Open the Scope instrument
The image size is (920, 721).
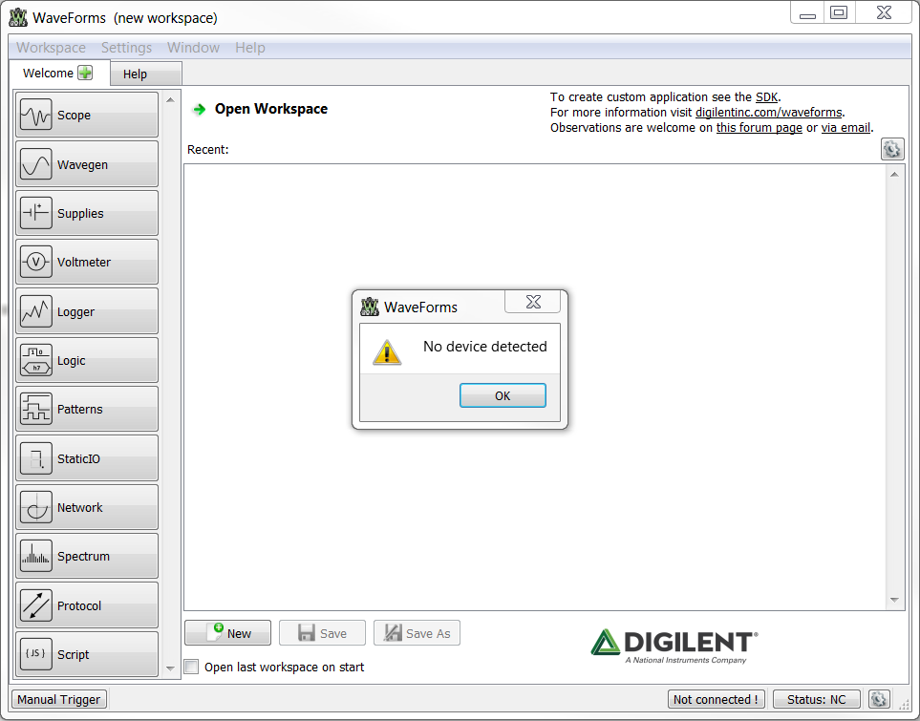(87, 115)
